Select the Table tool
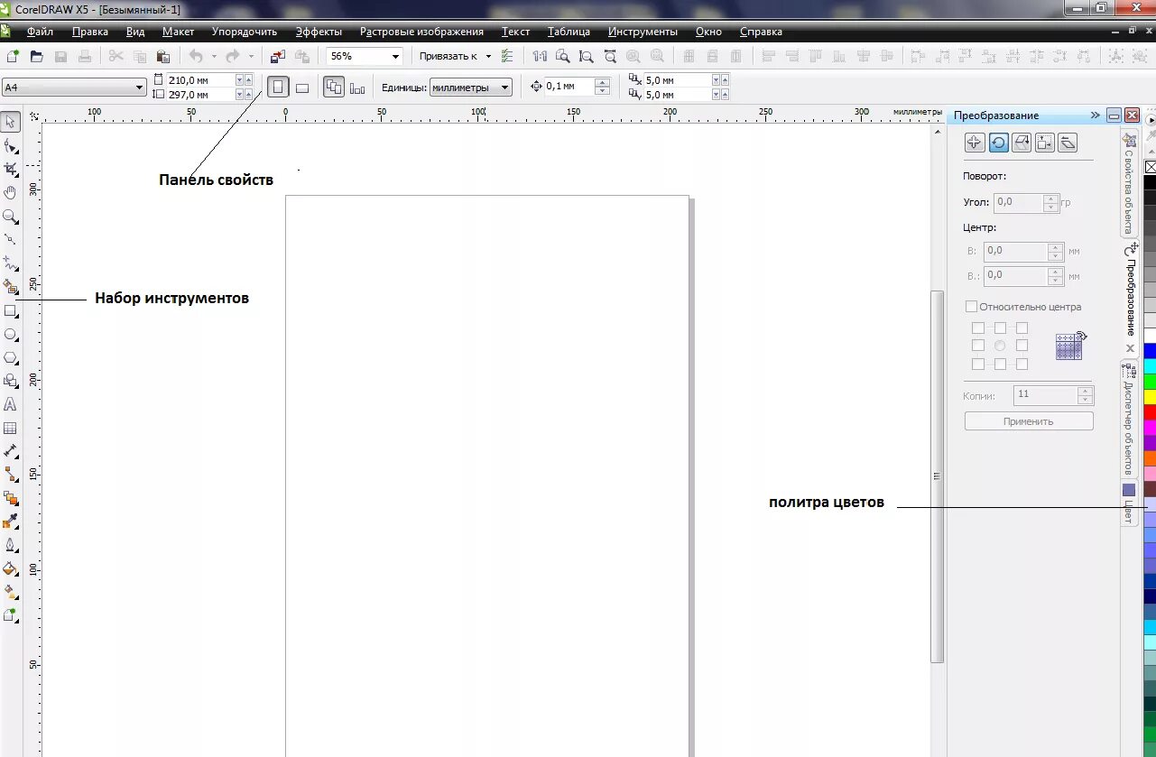Screen dimensions: 1156x757 pyautogui.click(x=11, y=429)
